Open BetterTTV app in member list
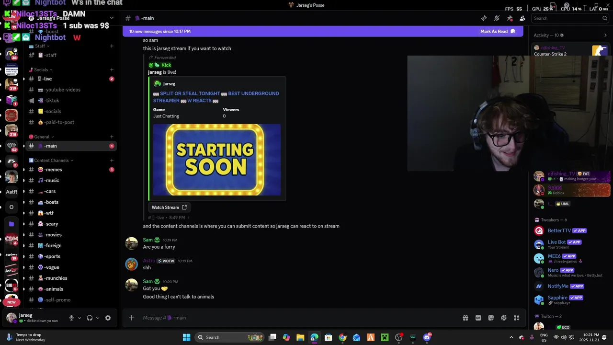 coord(569,230)
